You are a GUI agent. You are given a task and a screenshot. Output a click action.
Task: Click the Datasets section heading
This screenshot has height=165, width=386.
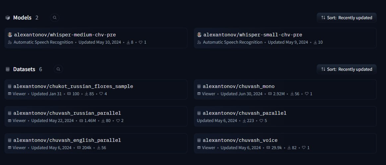tap(24, 69)
